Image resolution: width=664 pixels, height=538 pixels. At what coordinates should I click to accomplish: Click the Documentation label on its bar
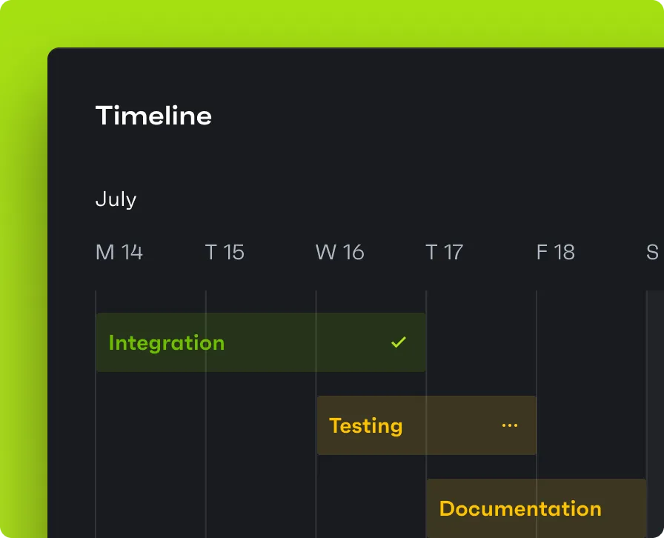[x=520, y=509]
